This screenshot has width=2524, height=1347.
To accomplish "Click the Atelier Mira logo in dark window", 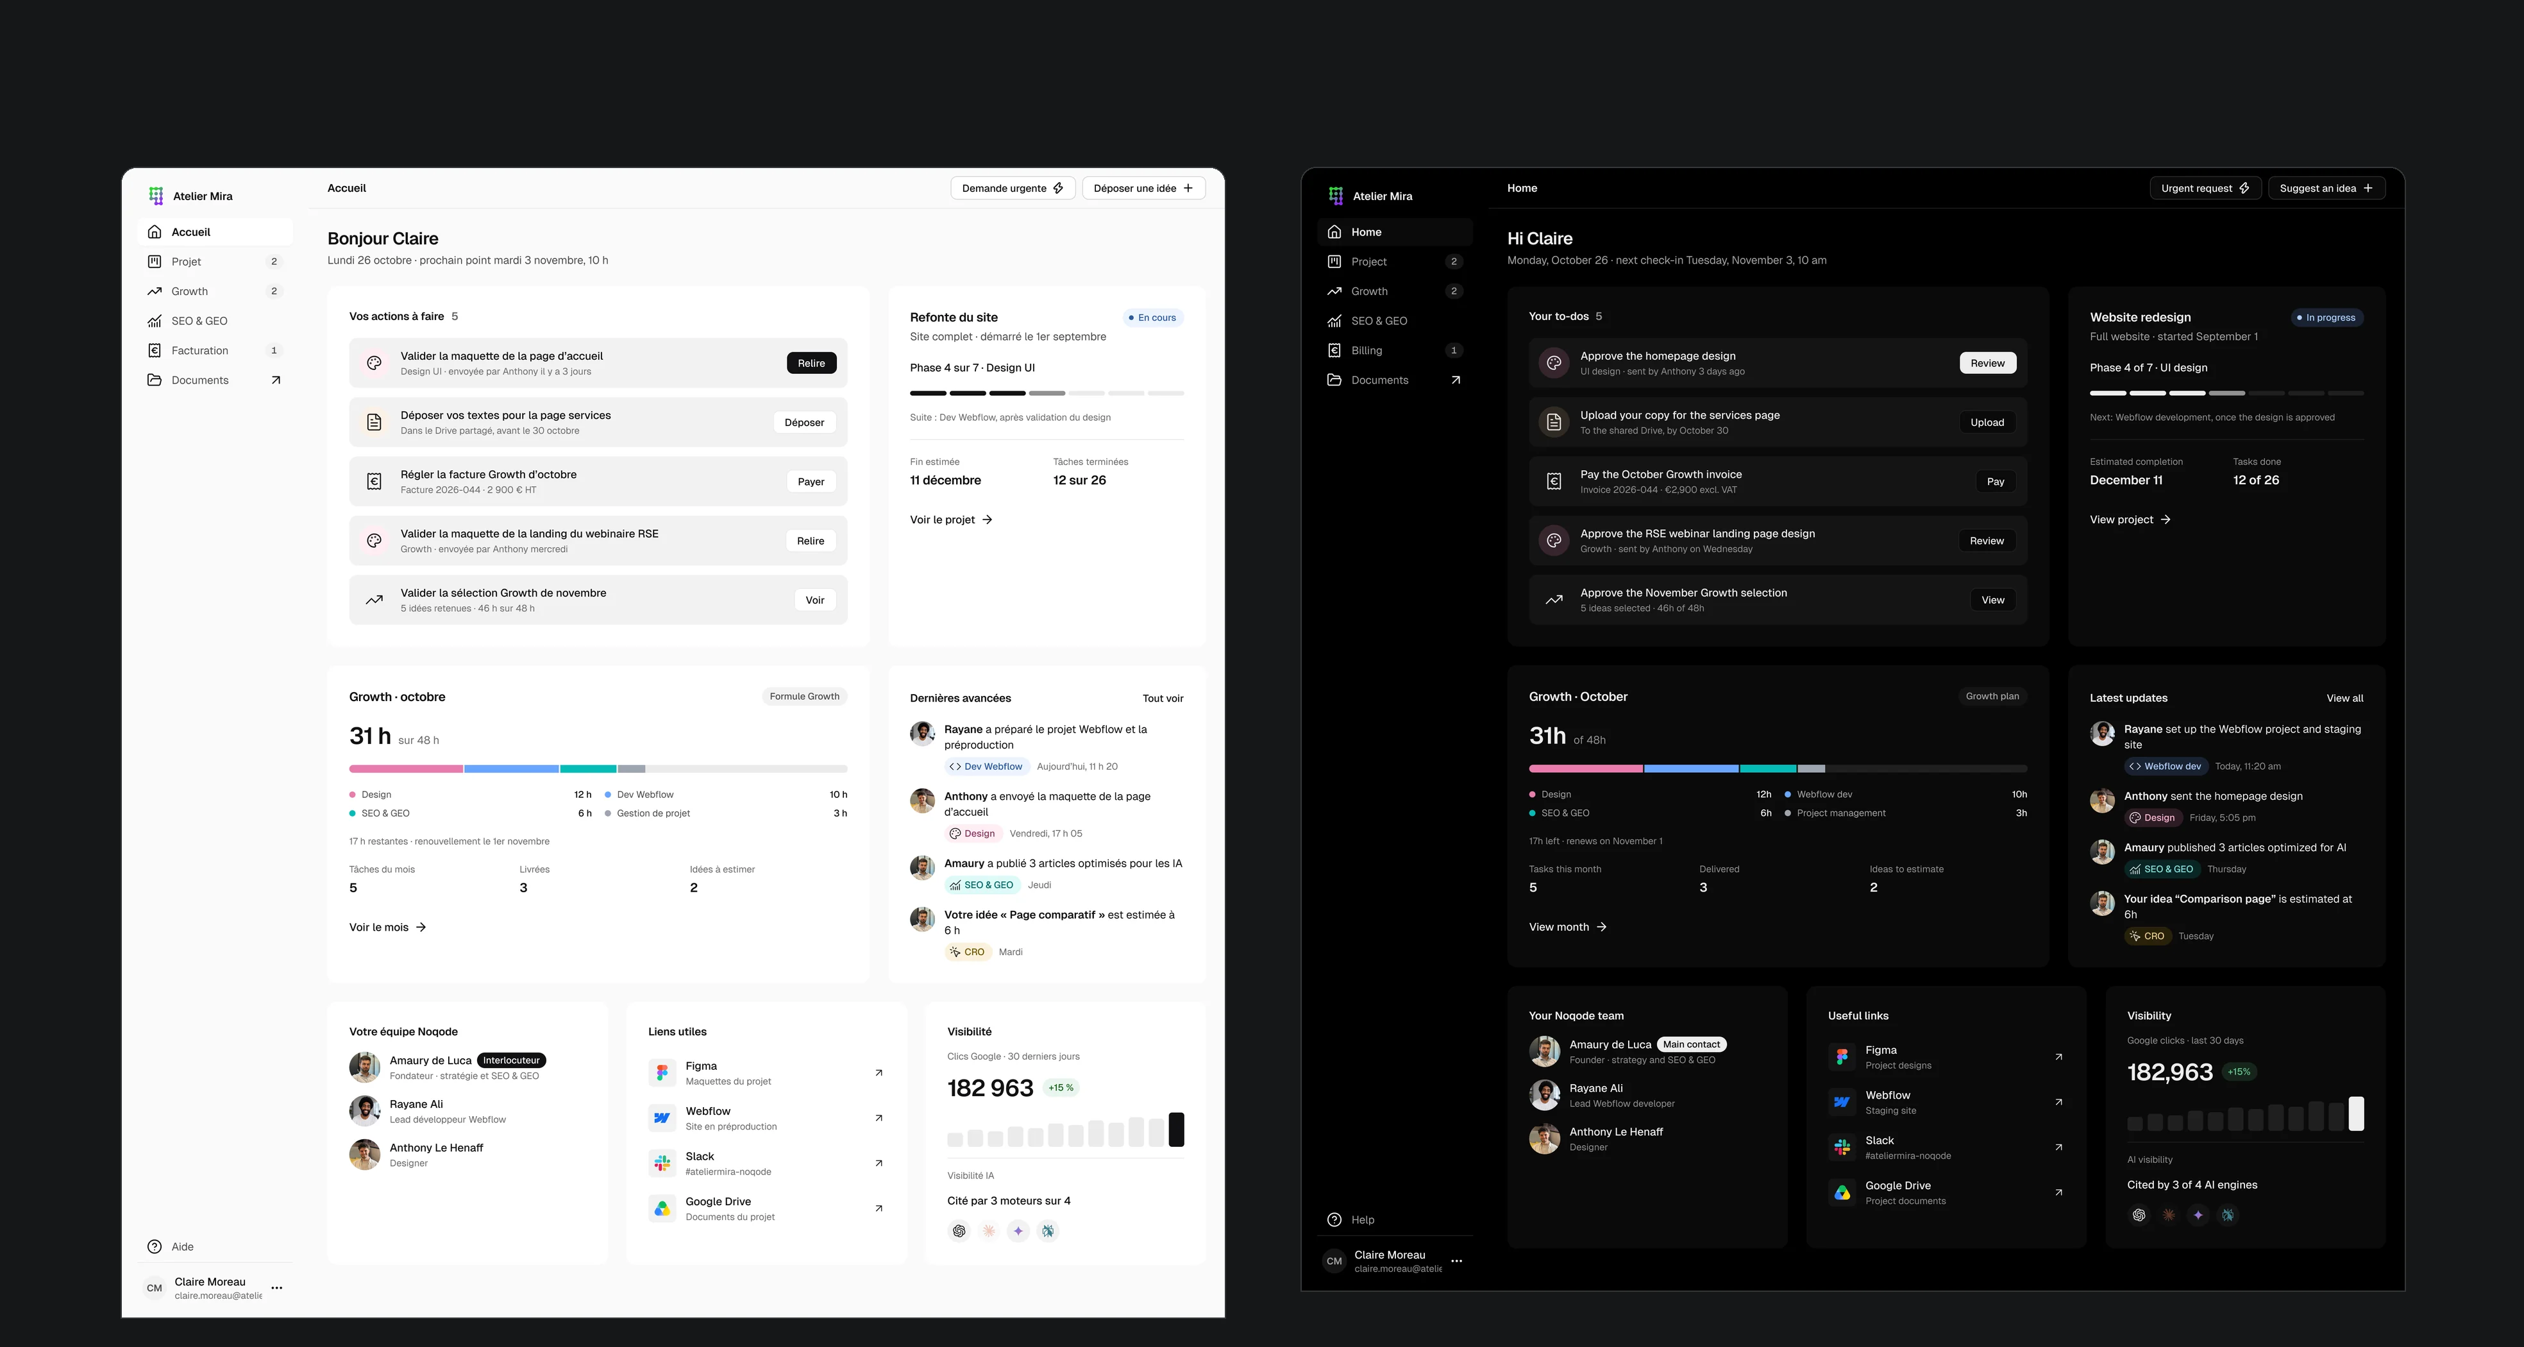I will click(x=1336, y=196).
